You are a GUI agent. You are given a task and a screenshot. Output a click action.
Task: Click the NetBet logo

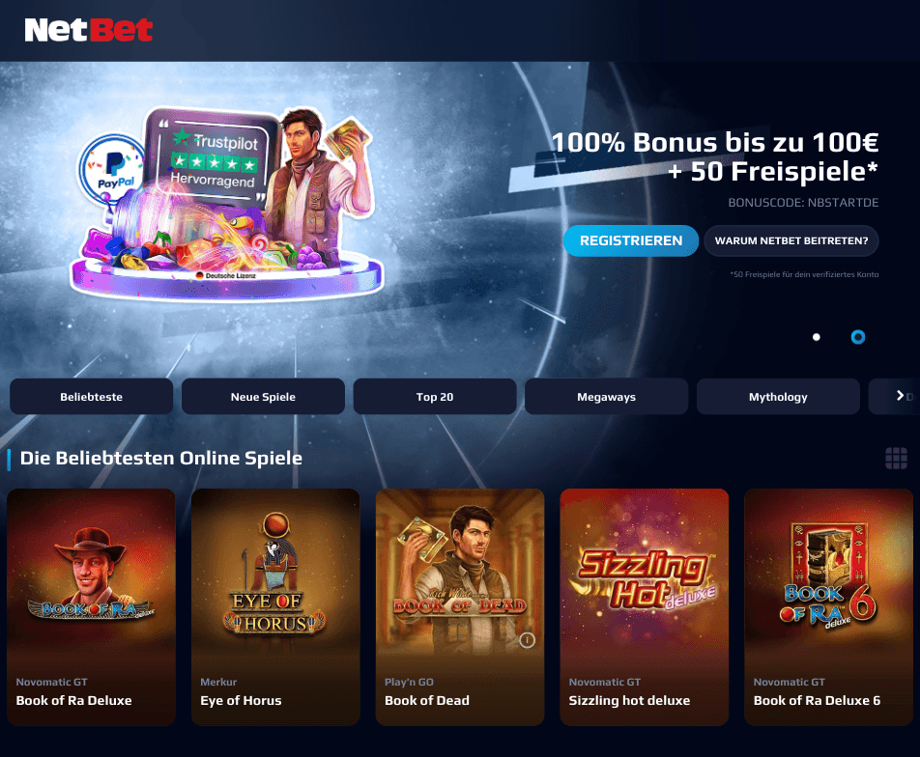pos(89,30)
